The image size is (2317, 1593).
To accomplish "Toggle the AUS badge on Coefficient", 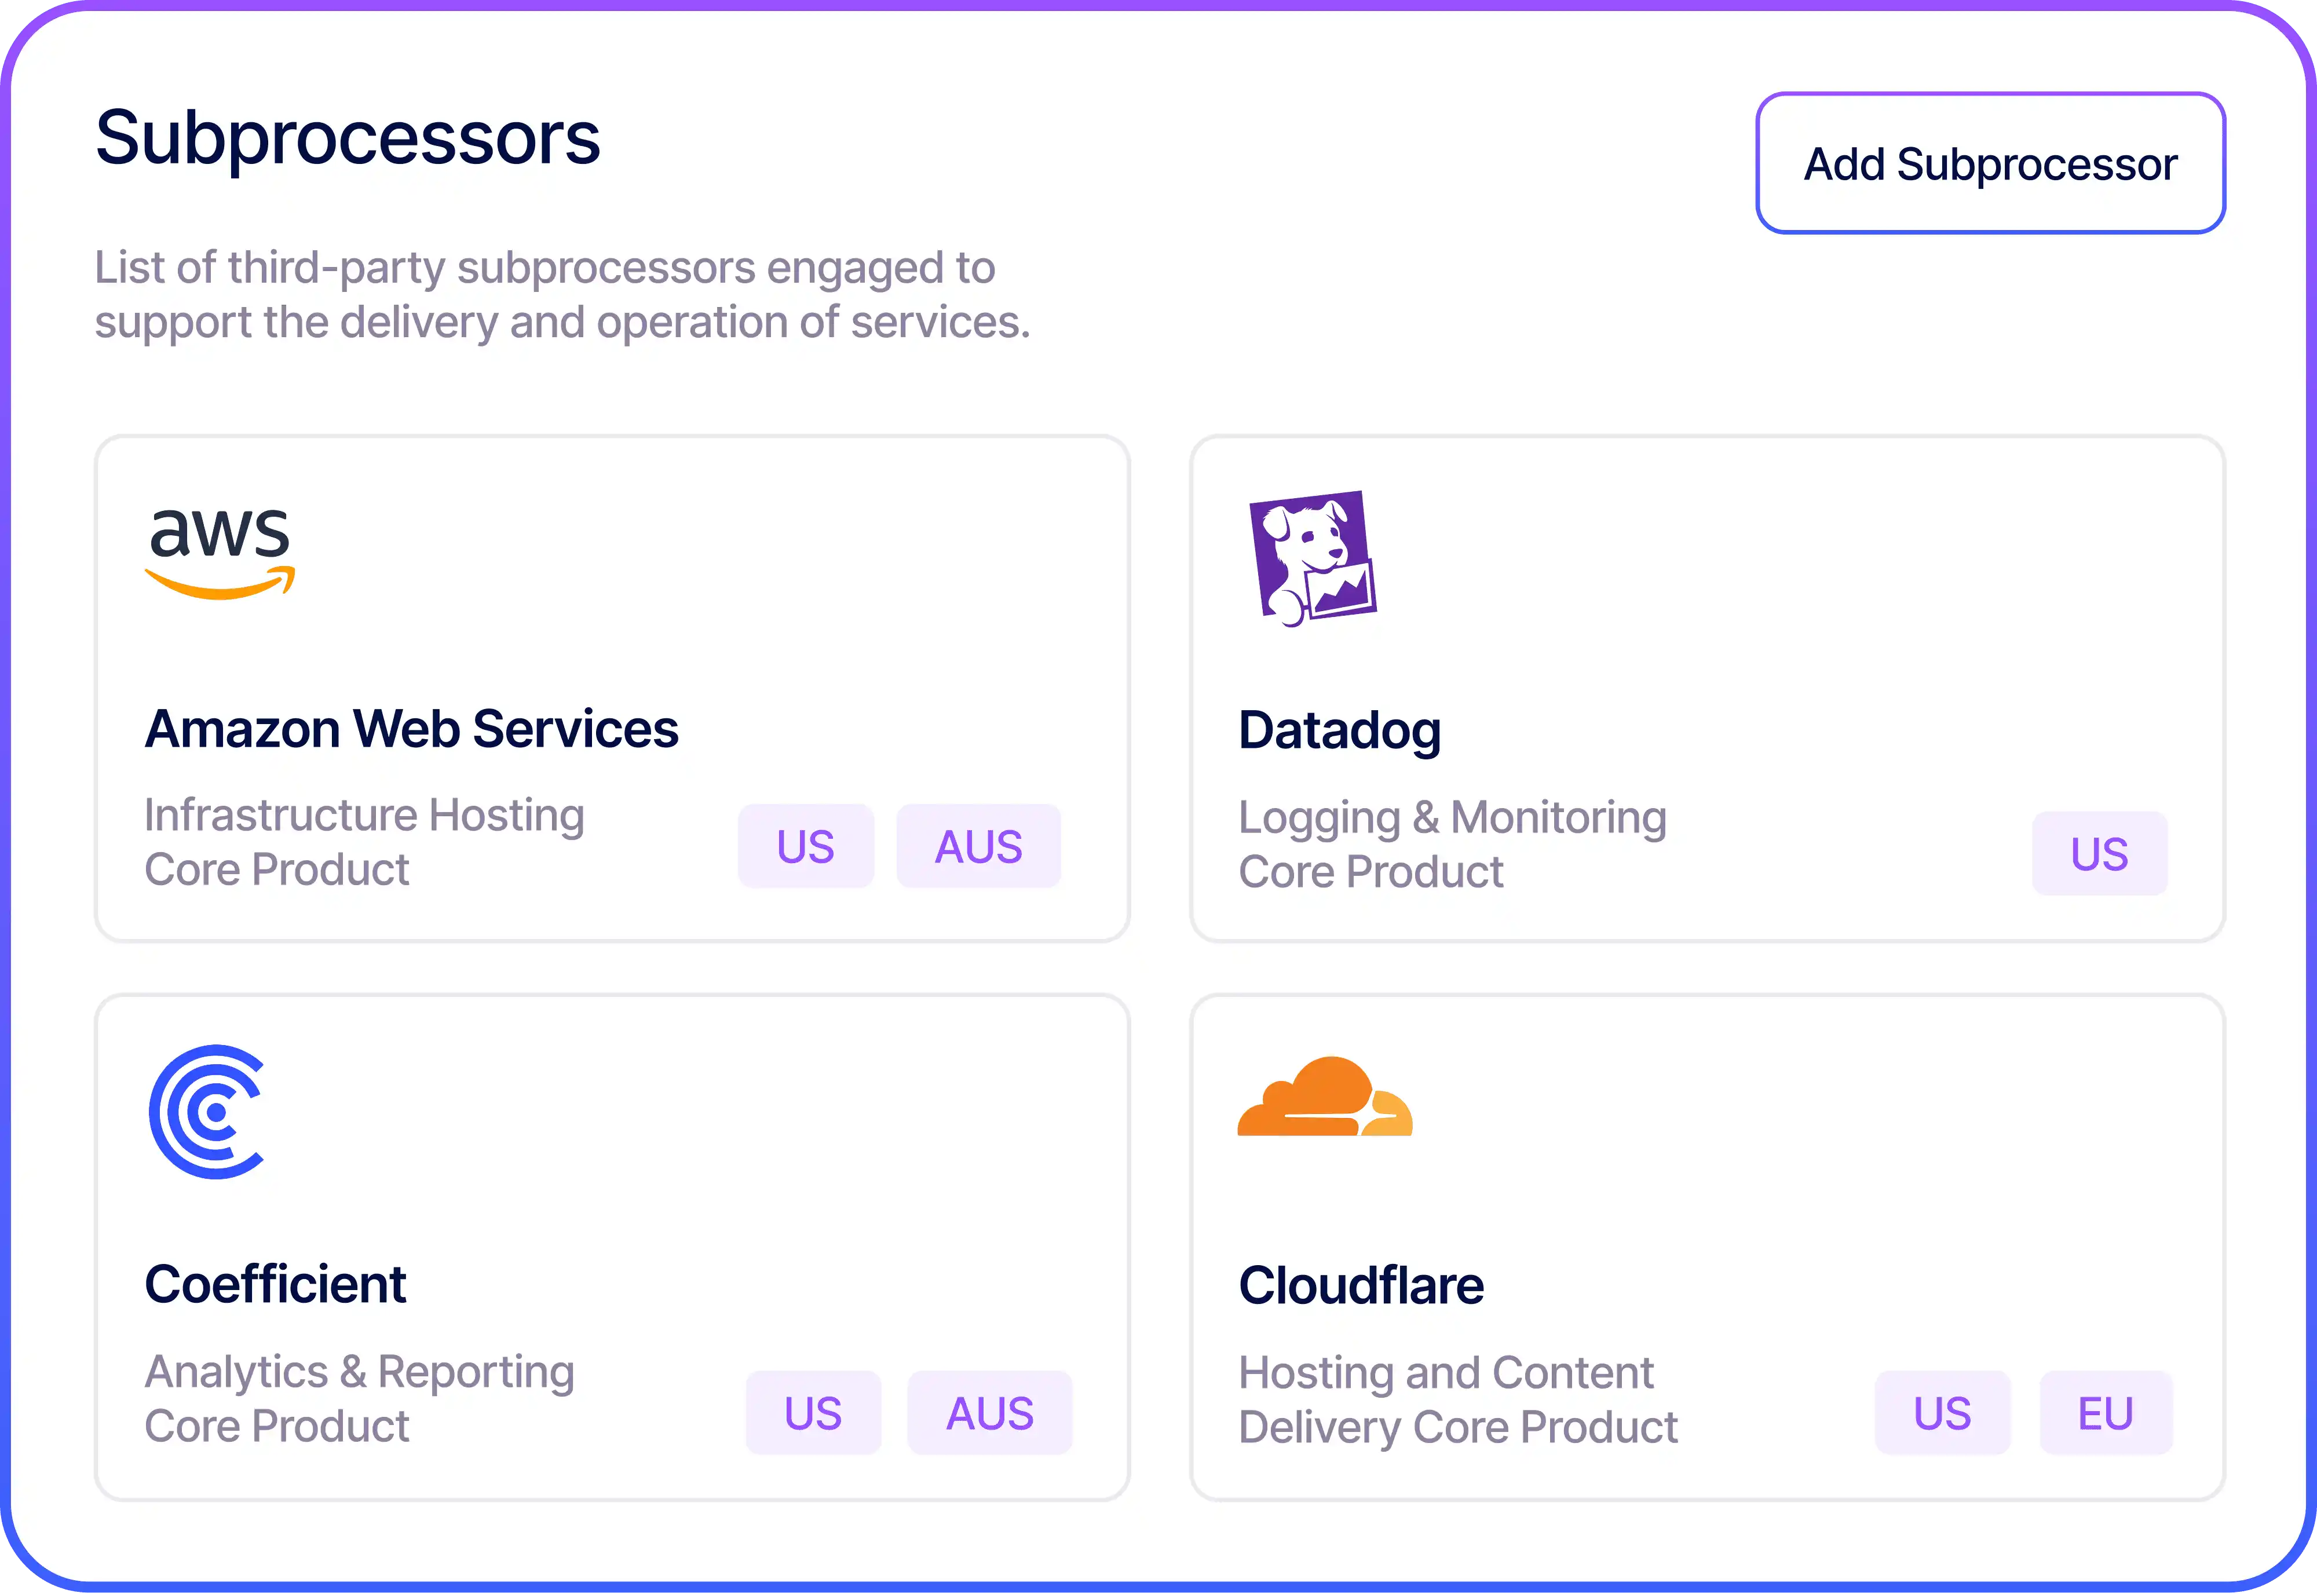I will coord(989,1412).
